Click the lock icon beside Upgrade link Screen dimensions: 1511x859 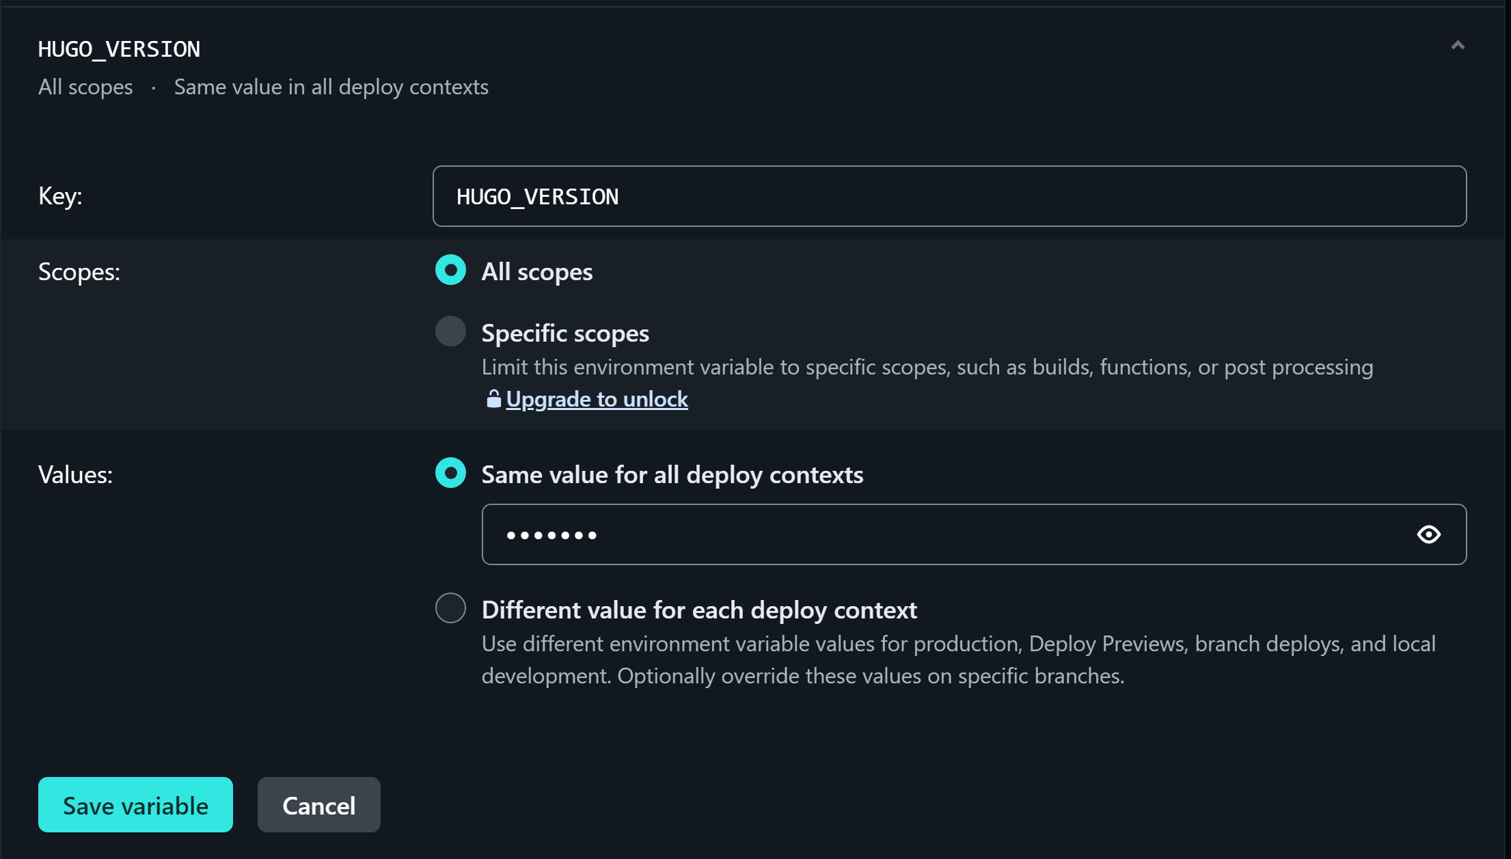pyautogui.click(x=493, y=399)
